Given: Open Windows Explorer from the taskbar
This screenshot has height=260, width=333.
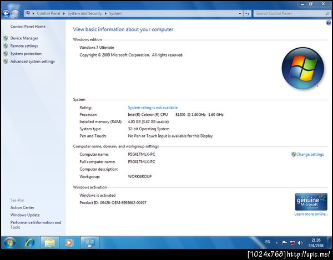Looking at the screenshot, I should click(x=50, y=242).
